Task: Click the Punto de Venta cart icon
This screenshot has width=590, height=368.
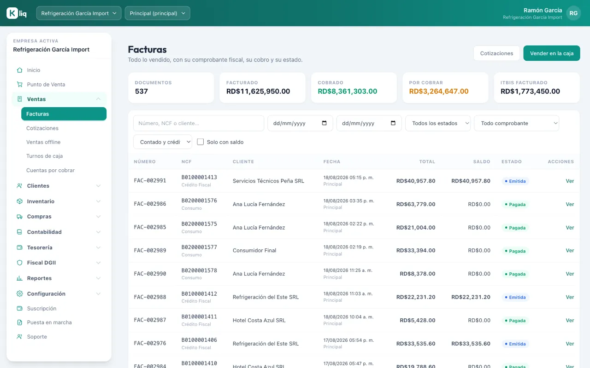Action: point(19,85)
